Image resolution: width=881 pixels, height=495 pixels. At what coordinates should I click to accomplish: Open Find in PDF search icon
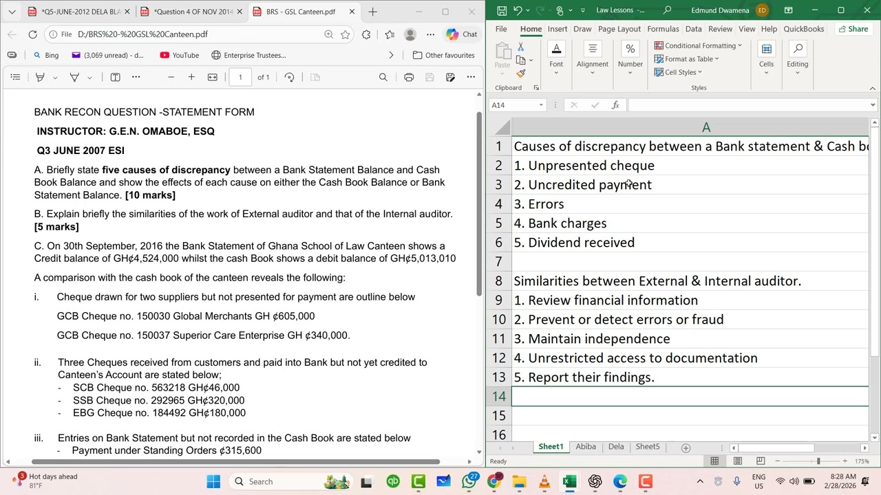[x=383, y=77]
